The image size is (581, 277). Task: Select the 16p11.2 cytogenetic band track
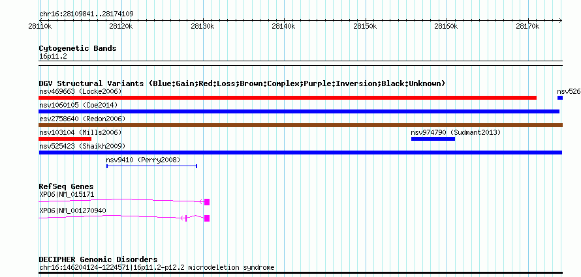click(300, 63)
